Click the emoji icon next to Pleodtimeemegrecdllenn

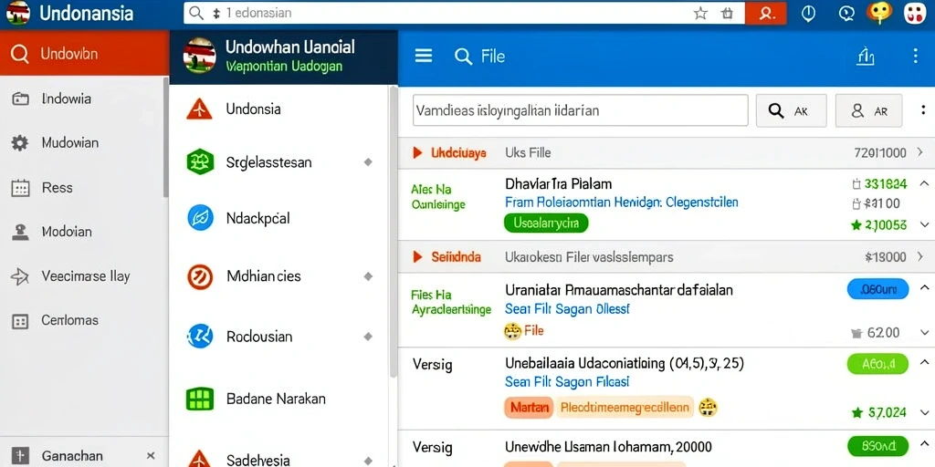[x=708, y=408]
